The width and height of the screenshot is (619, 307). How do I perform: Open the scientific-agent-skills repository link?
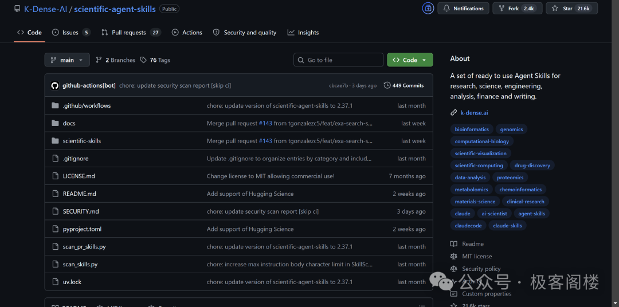coord(115,9)
